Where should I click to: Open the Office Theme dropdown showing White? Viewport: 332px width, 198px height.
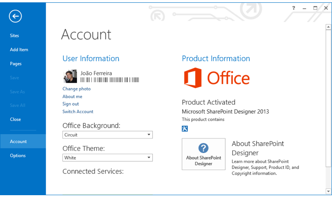108,158
